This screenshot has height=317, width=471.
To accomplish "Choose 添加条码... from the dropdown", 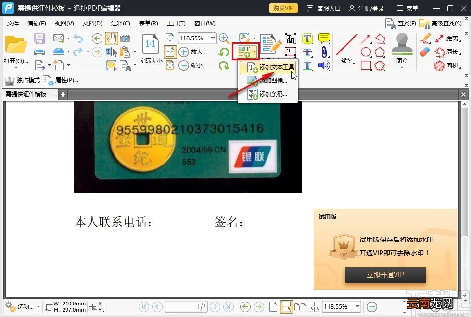I will [268, 94].
